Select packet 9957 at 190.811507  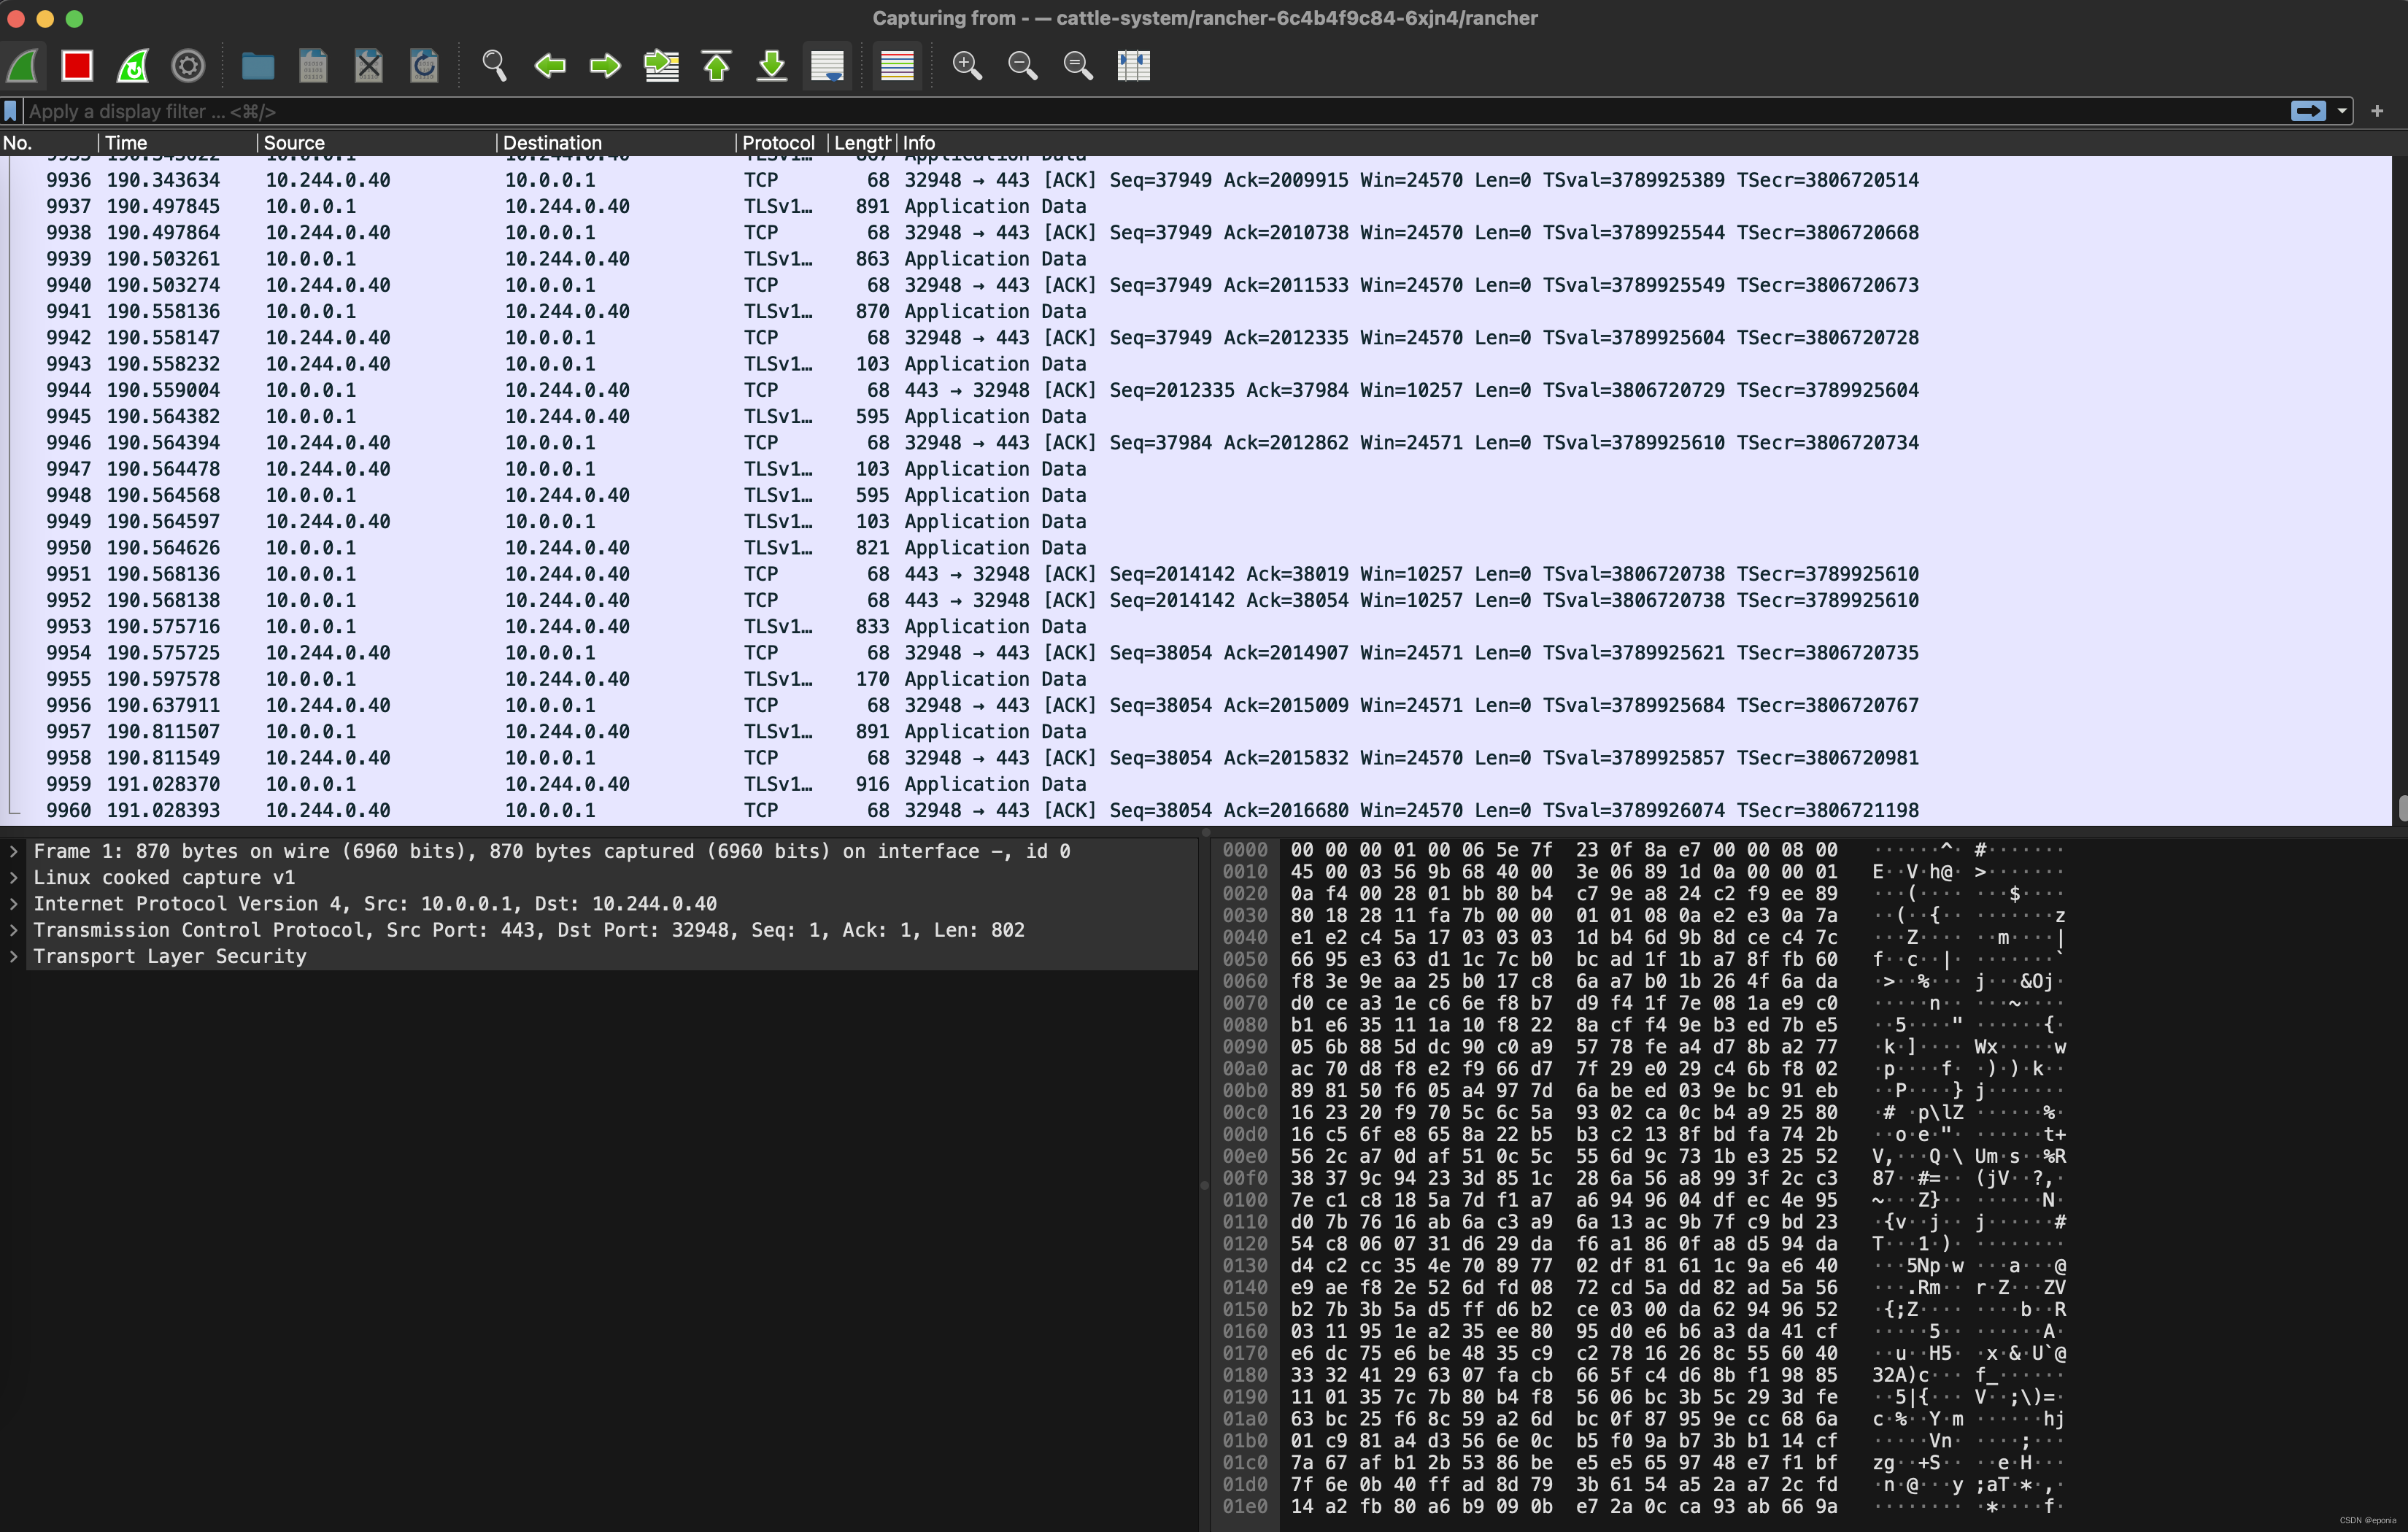click(x=1195, y=731)
